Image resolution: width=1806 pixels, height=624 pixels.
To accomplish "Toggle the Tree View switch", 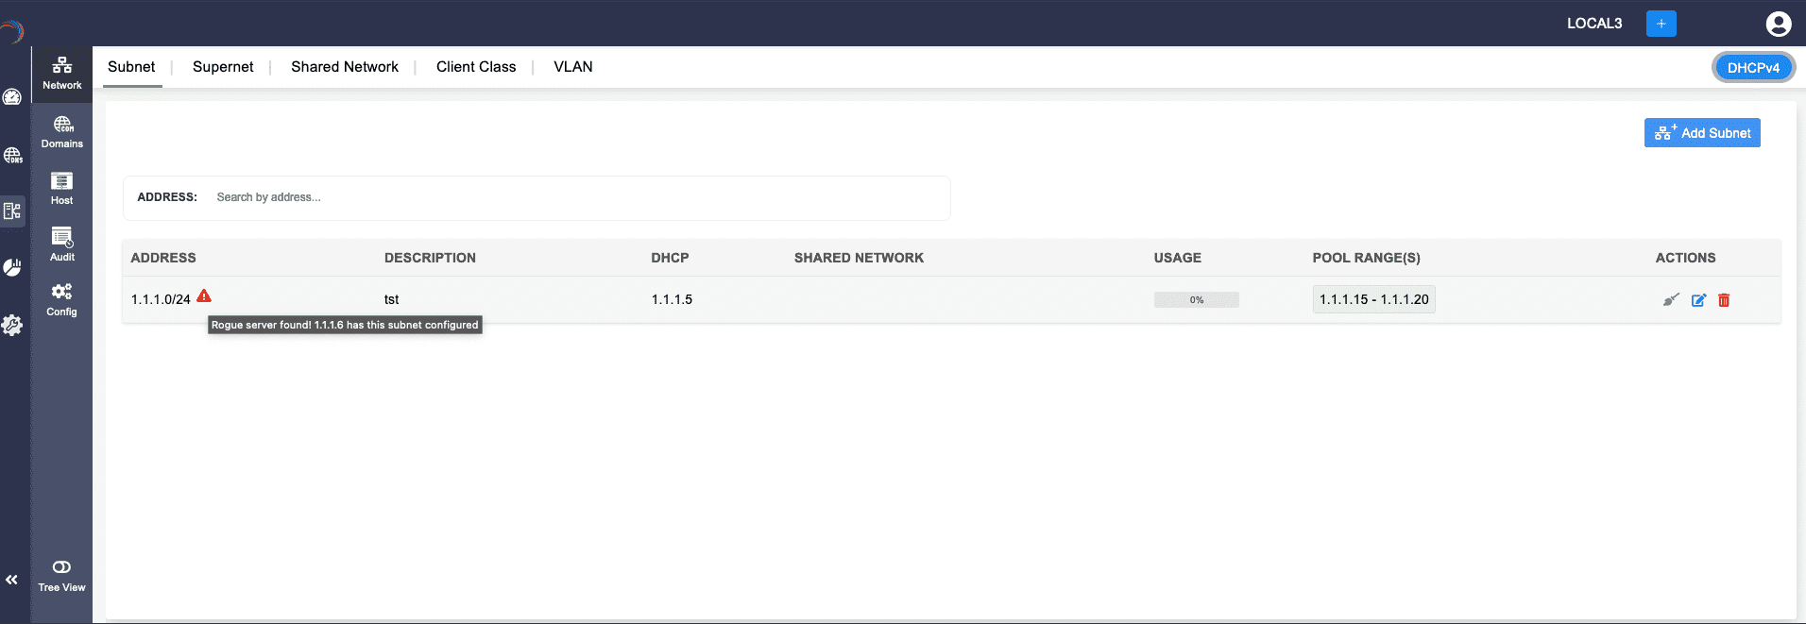I will click(61, 567).
